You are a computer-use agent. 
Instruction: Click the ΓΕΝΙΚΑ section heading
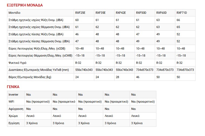13,87
